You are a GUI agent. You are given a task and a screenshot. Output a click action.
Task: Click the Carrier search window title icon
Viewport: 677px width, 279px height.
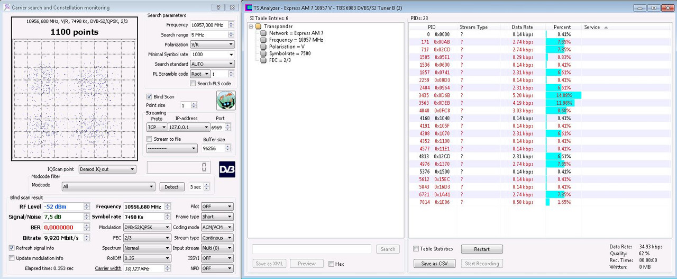click(7, 7)
